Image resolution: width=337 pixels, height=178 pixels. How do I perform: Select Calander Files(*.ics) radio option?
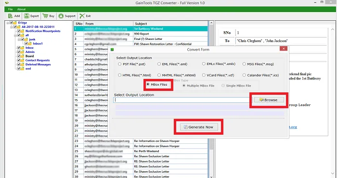click(244, 75)
